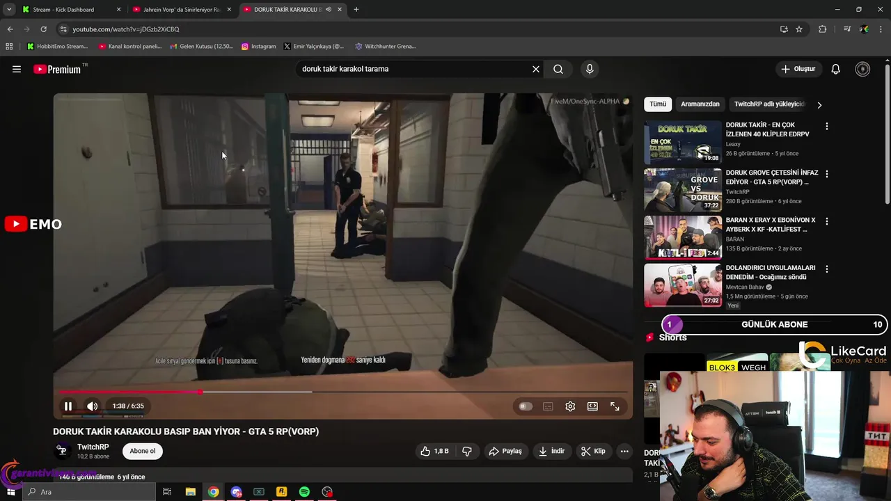Open the Mevtcan Bahav channel name
The height and width of the screenshot is (501, 891).
point(745,287)
